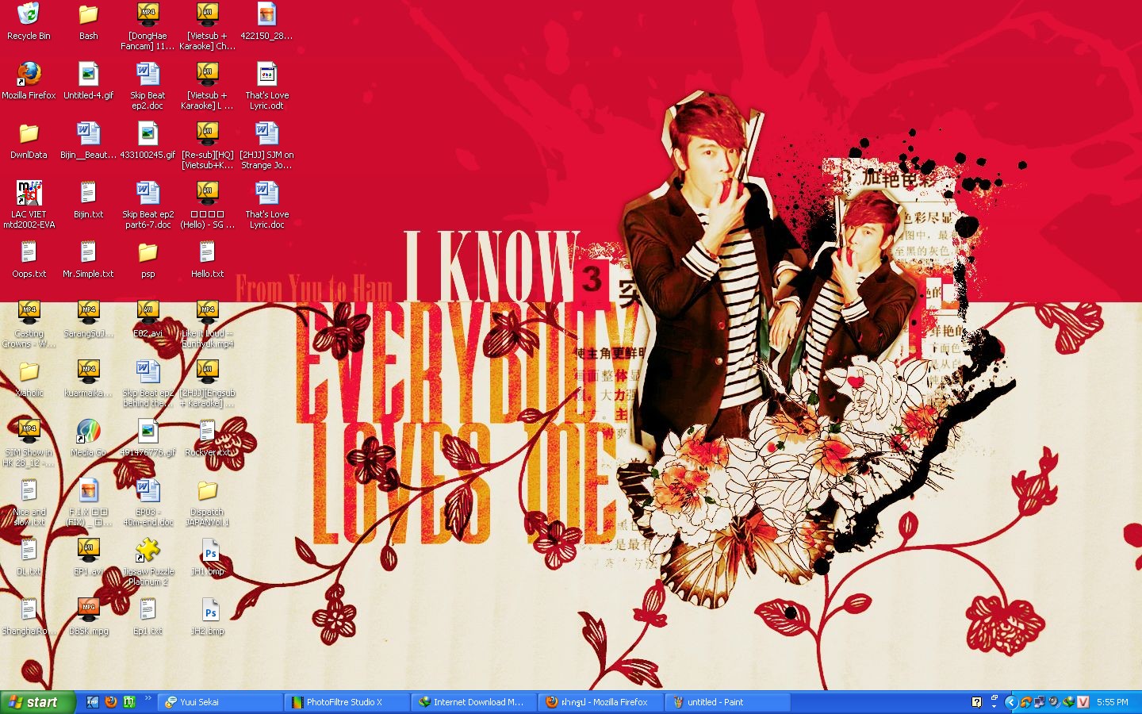Select the DL.txt file
Image resolution: width=1142 pixels, height=714 pixels.
coord(29,556)
